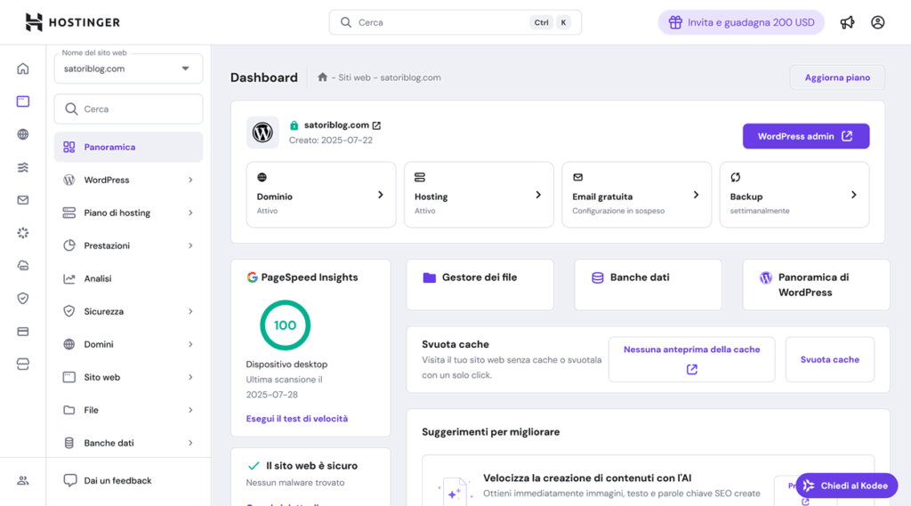Viewport: 911px width, 506px height.
Task: Open the Horizons waves icon in the rail
Action: [x=22, y=167]
